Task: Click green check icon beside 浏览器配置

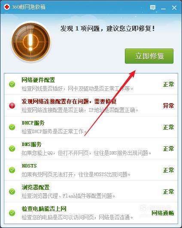Action: point(12,192)
